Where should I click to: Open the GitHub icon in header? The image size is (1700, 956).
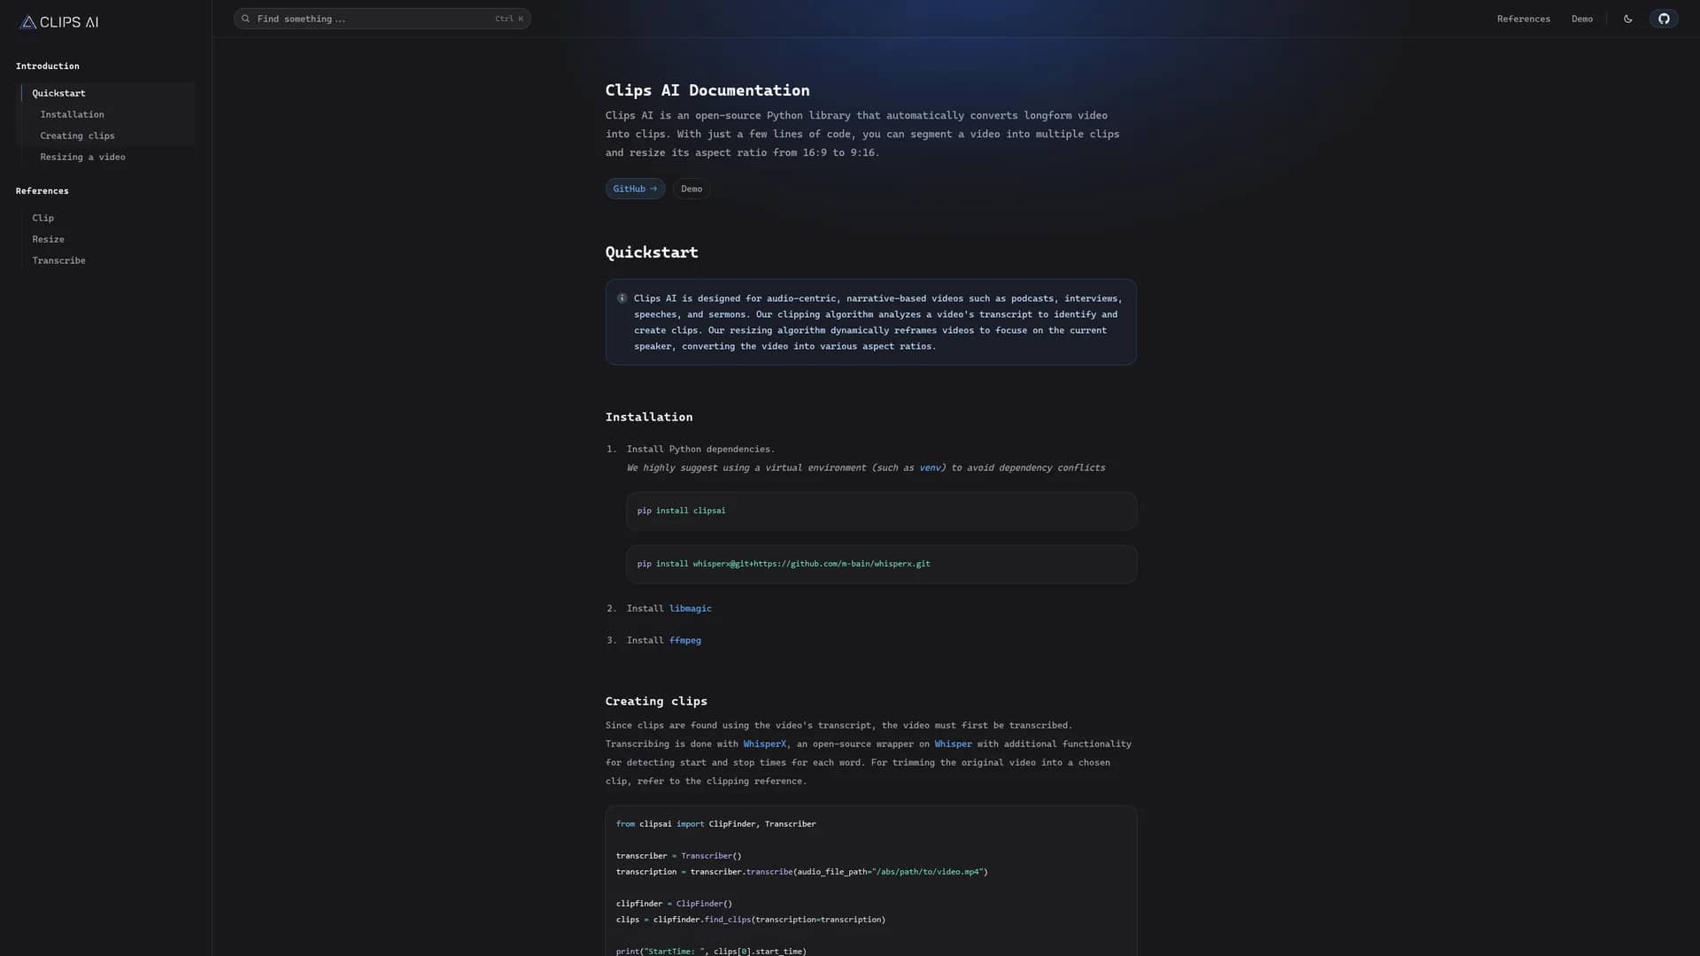coord(1664,19)
